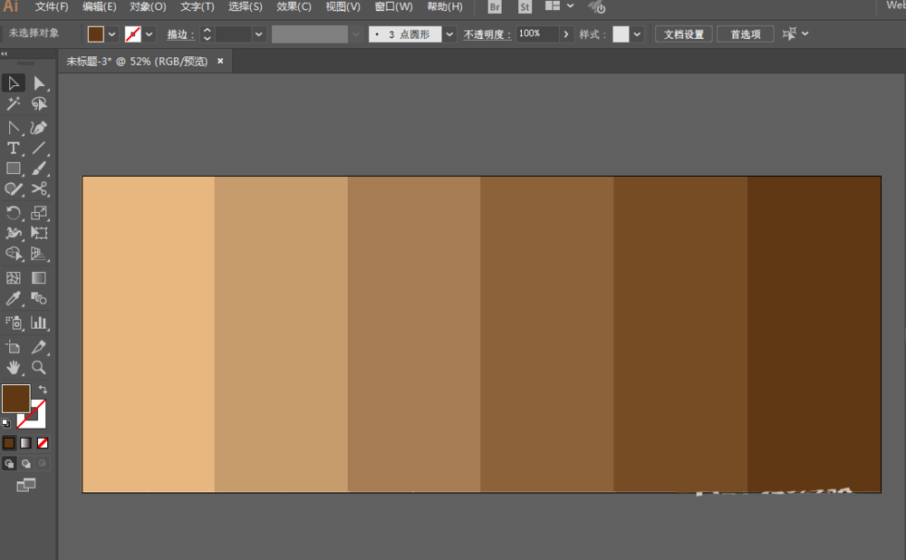Pick the Scissors tool
This screenshot has width=906, height=560.
point(39,189)
